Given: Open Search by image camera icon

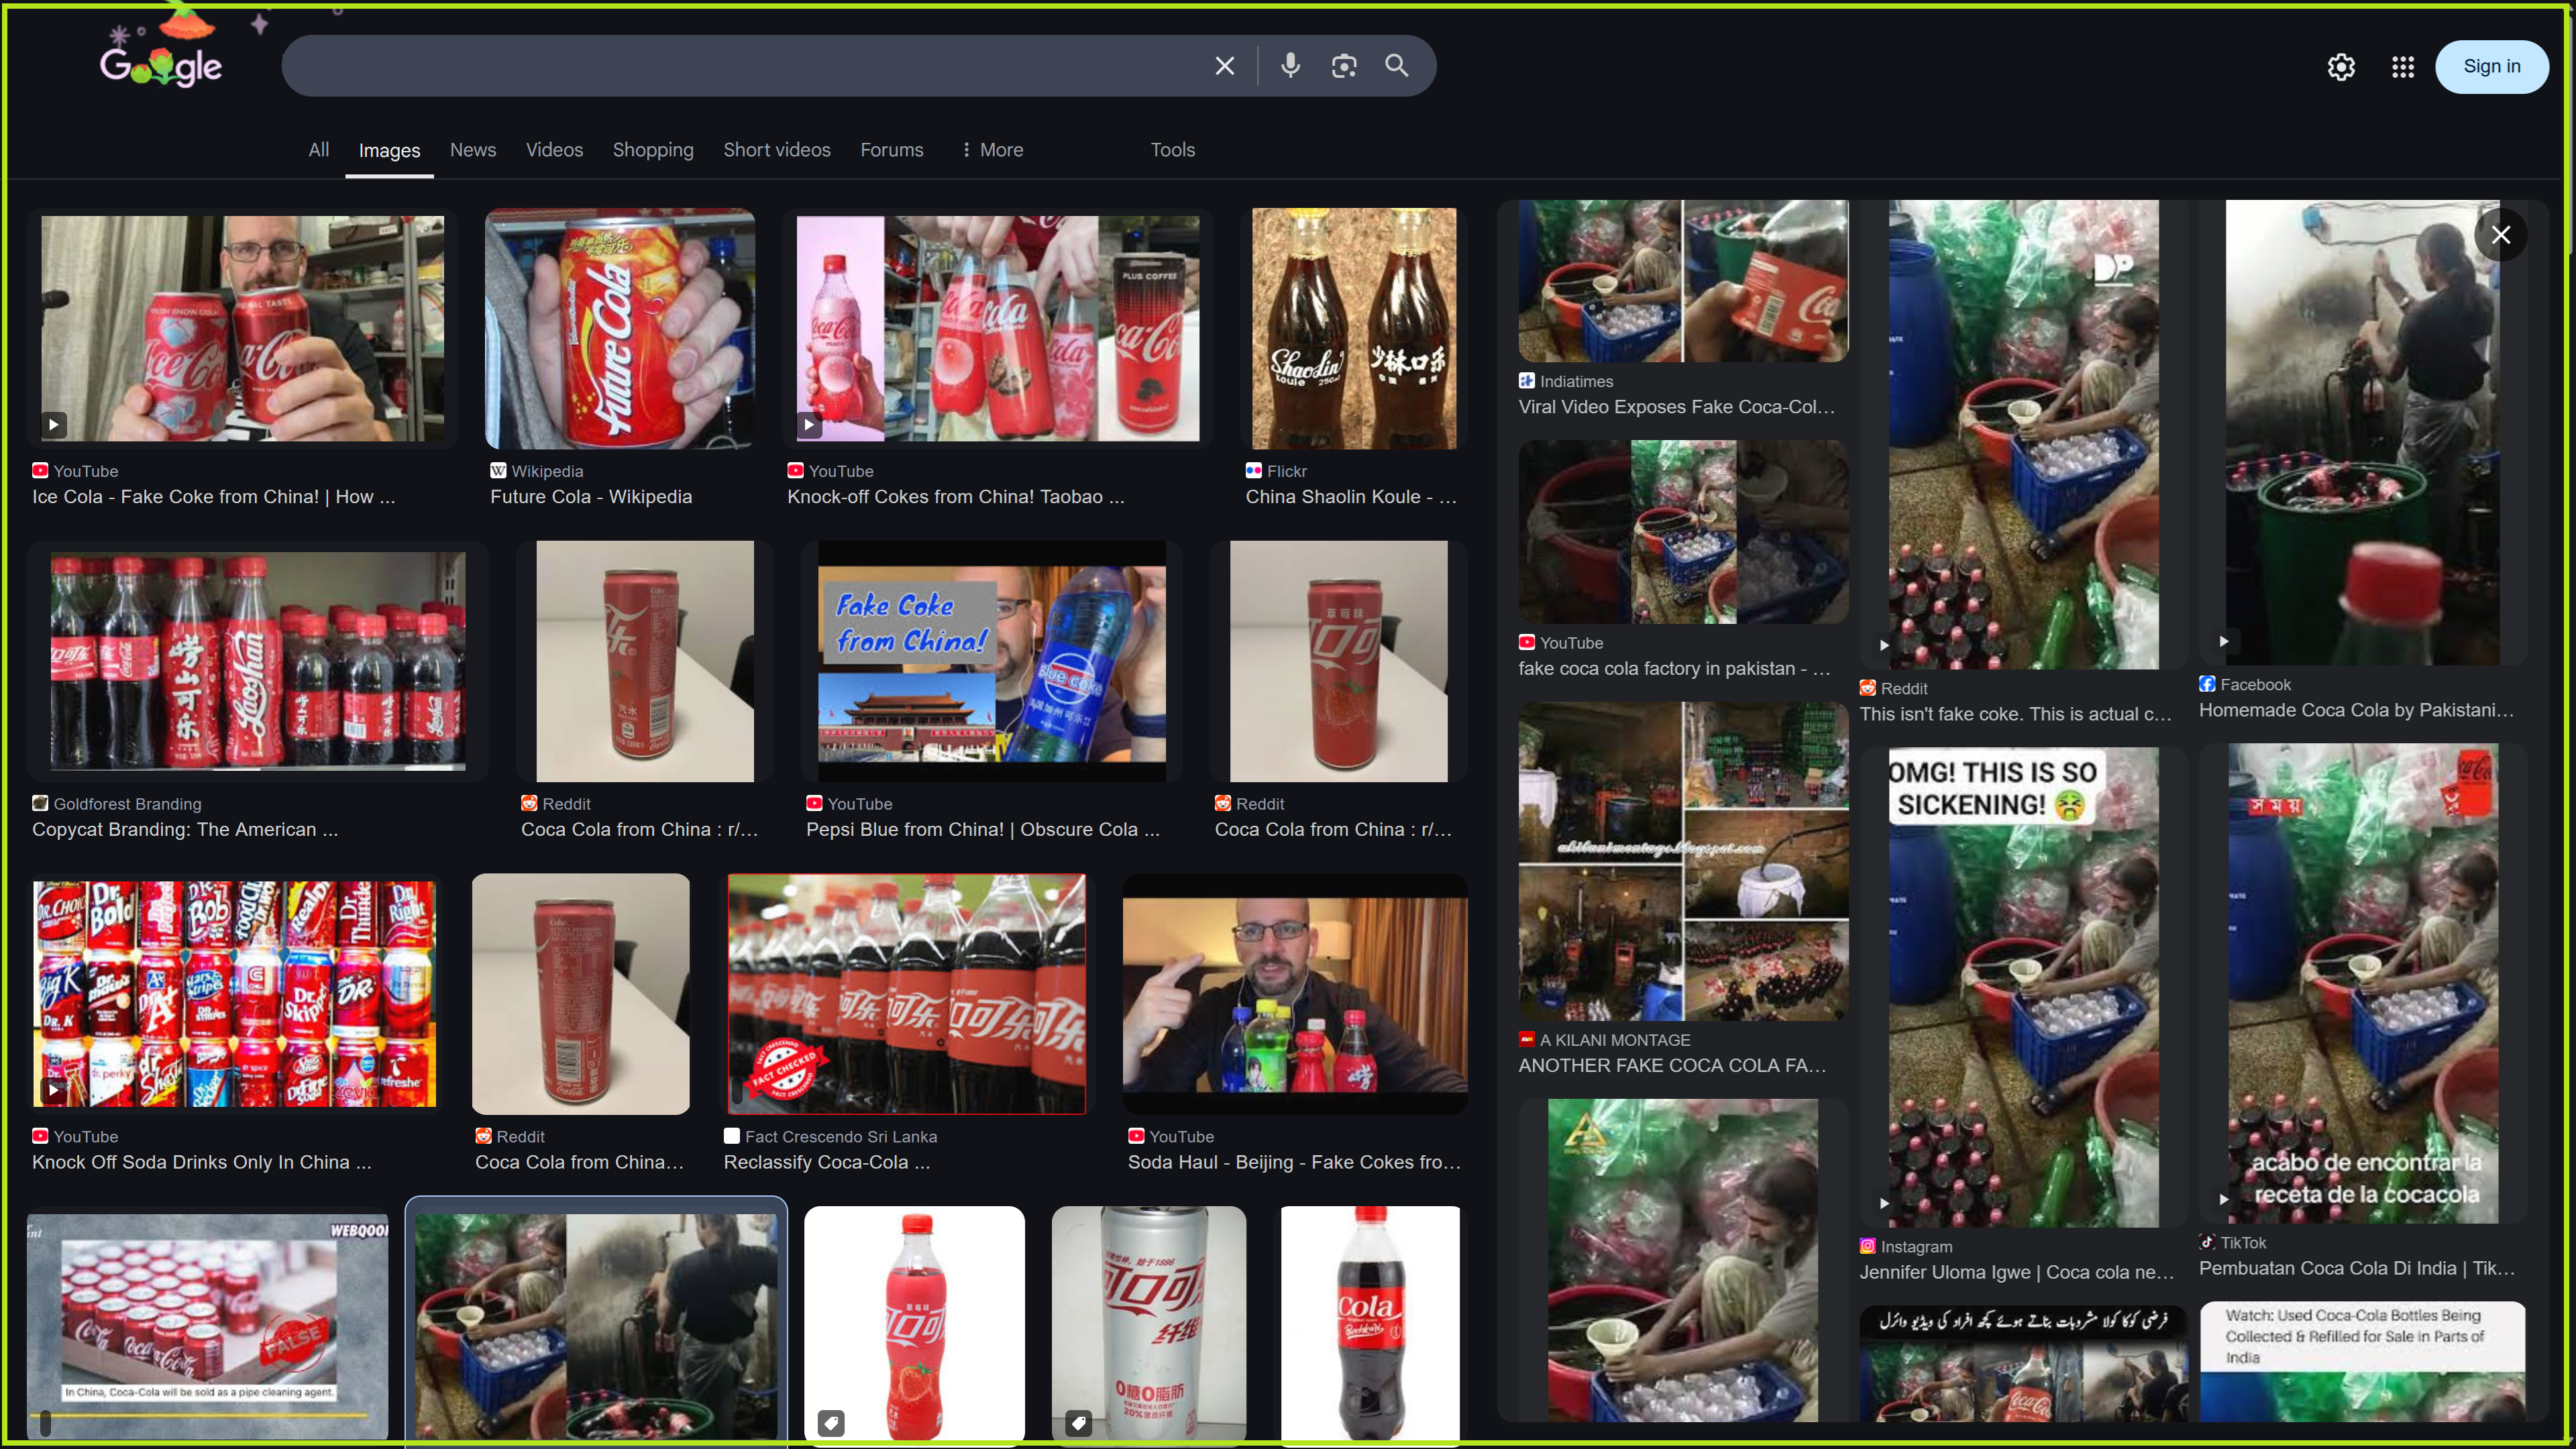Looking at the screenshot, I should pos(1344,66).
